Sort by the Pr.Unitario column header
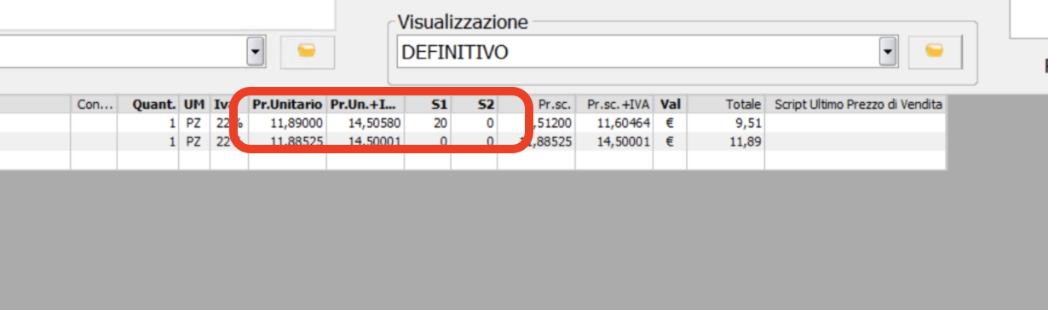1048x310 pixels. pyautogui.click(x=287, y=104)
